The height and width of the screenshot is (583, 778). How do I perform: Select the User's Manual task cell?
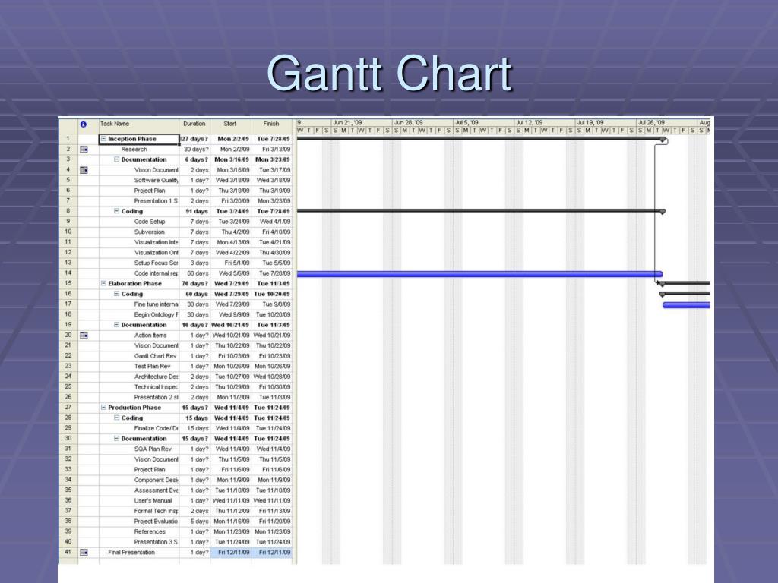point(139,501)
